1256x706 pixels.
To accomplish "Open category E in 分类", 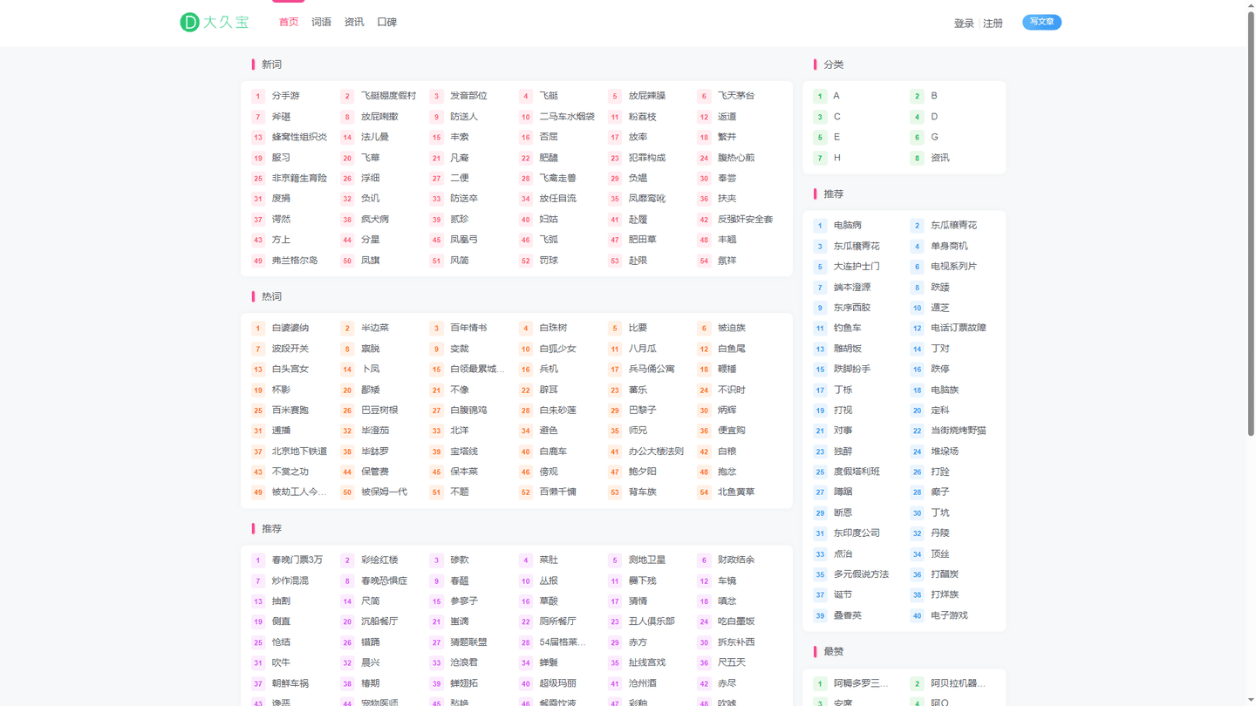I will click(836, 137).
